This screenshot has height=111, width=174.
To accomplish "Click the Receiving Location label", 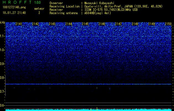I will (x=64, y=6).
